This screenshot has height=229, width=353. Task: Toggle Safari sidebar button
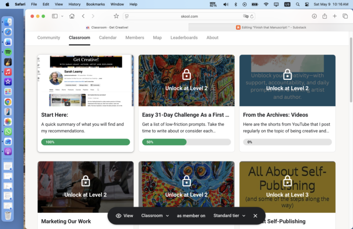tap(54, 16)
